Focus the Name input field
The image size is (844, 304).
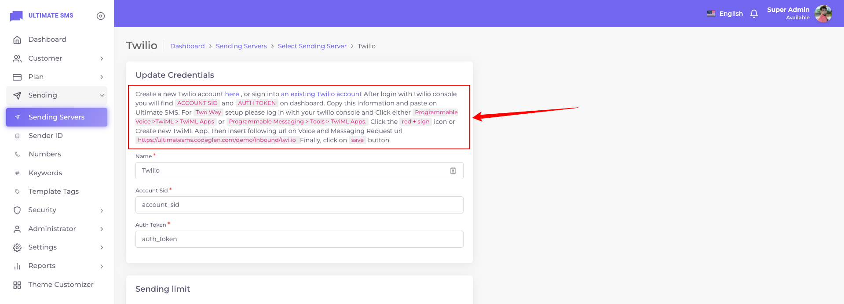click(x=299, y=170)
